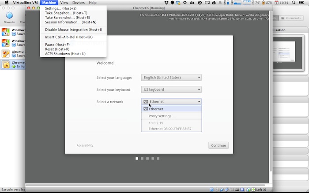Choose Take Snapshot from Machine menu
The image size is (309, 193).
(66, 13)
